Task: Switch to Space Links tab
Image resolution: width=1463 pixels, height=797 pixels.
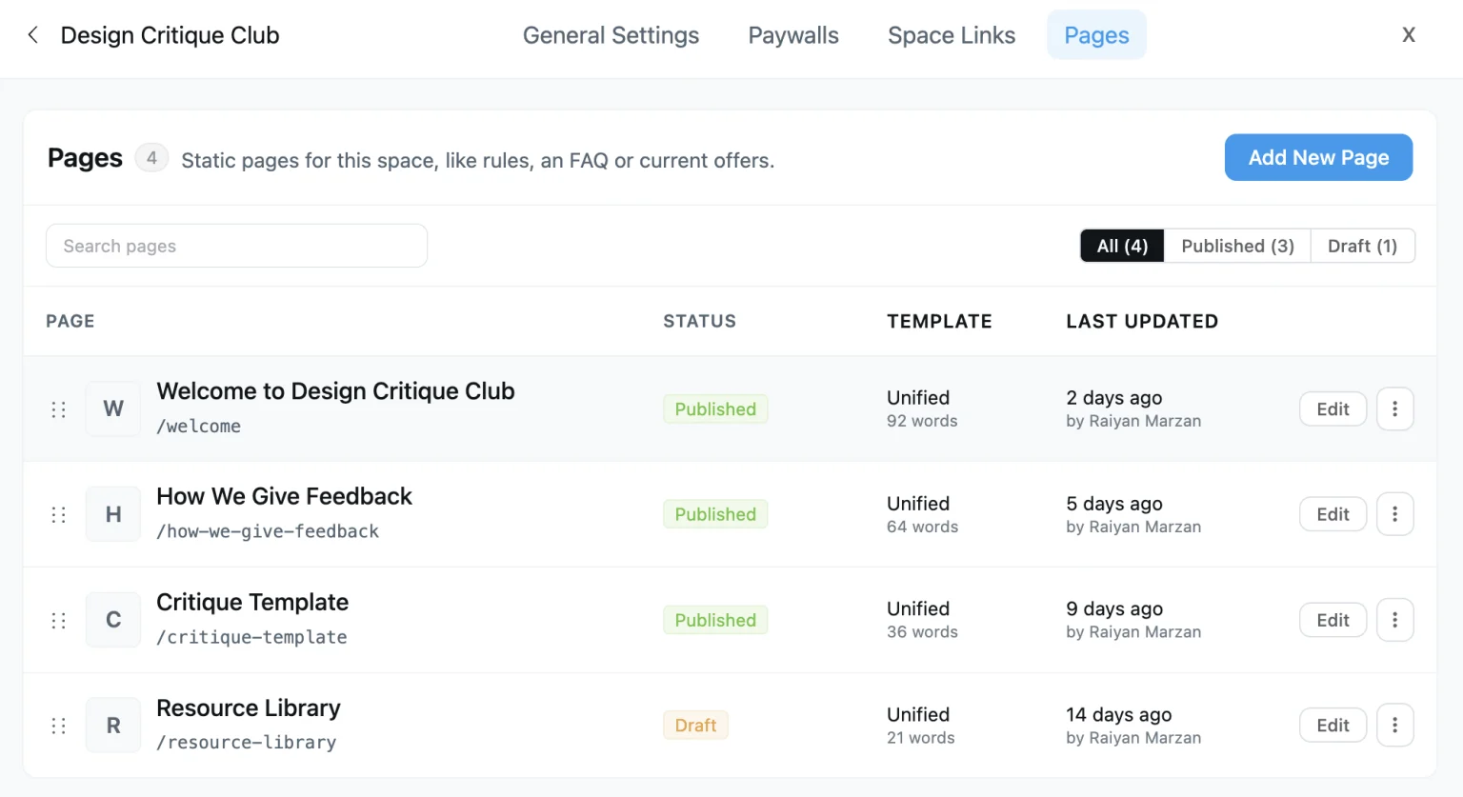Action: pos(952,35)
